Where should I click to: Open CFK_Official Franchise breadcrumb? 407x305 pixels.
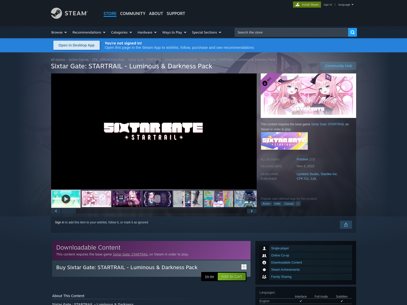click(x=108, y=60)
